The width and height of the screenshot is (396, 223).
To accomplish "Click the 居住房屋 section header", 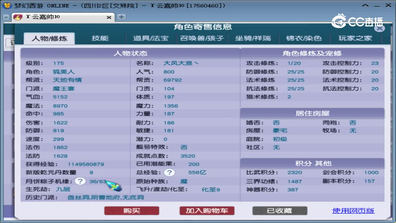I will 312,113.
